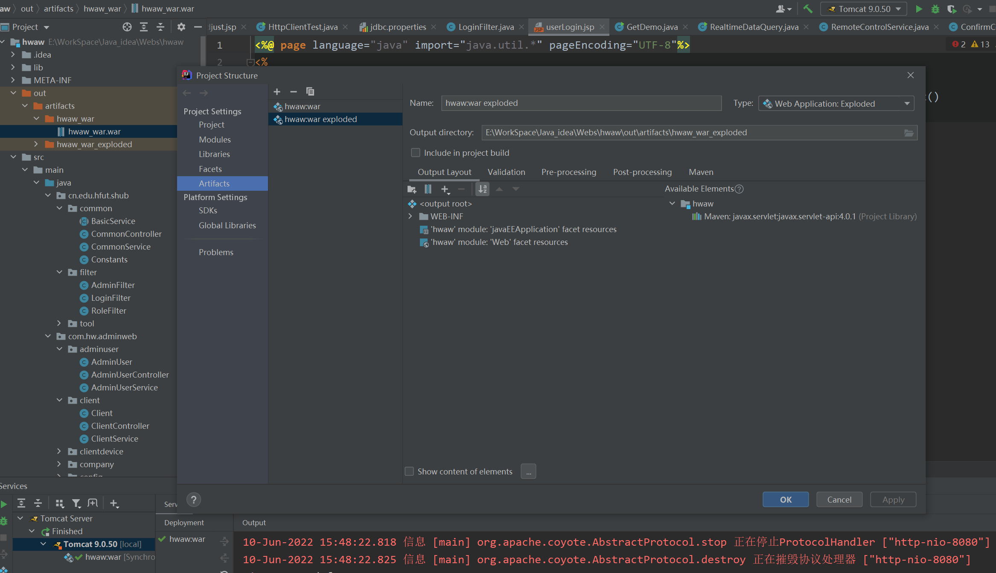Check Show content of elements
Screen dimensions: 996x573
pyautogui.click(x=409, y=471)
